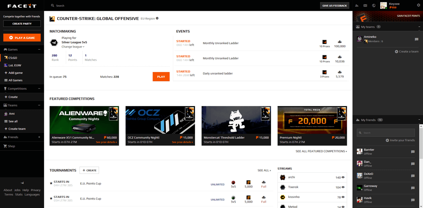The height and width of the screenshot is (208, 423).
Task: Click Tixerok stream avatar
Action: (283, 187)
